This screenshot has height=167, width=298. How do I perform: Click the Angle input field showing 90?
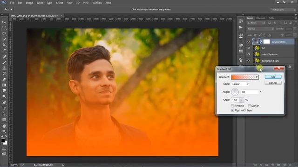point(250,92)
